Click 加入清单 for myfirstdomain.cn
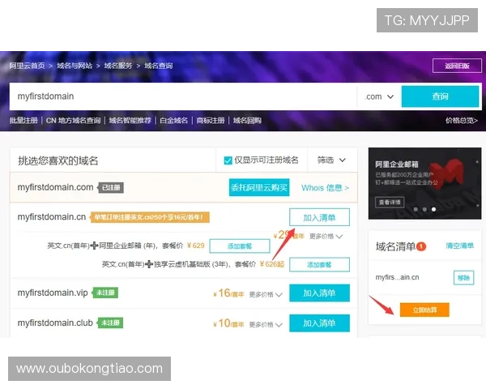486x389 pixels. (x=319, y=217)
